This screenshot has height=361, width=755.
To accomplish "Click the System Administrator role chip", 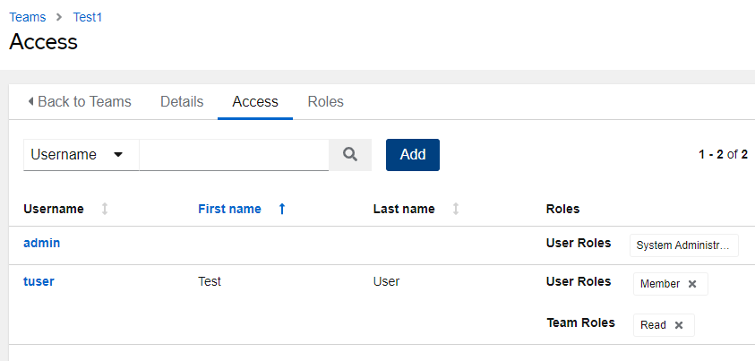I will pos(684,245).
